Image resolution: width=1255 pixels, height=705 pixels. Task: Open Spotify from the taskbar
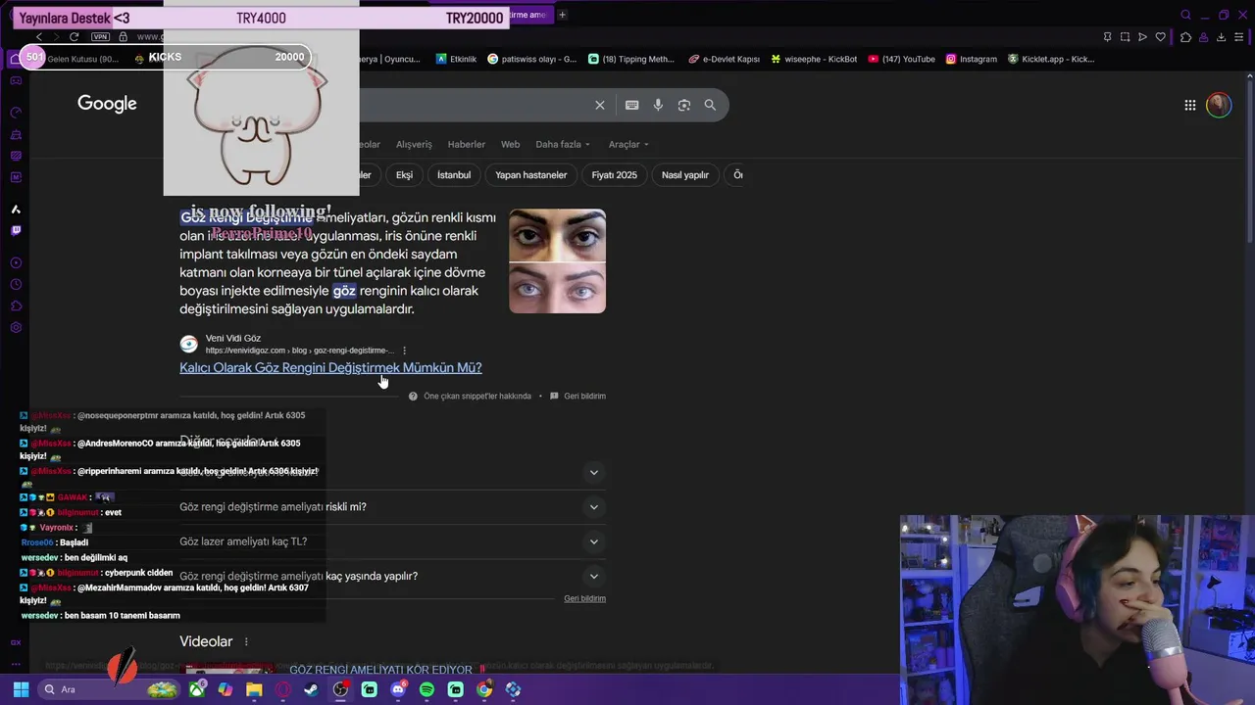pos(427,689)
